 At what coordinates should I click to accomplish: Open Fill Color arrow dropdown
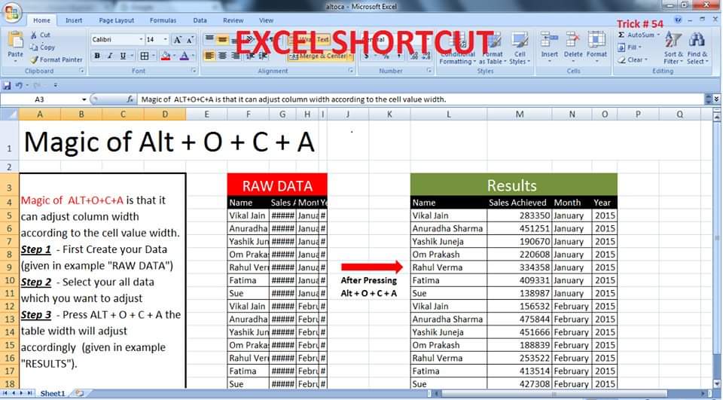click(x=174, y=56)
